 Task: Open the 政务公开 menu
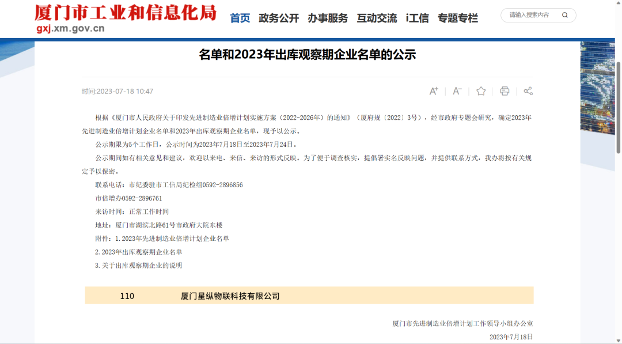point(279,18)
